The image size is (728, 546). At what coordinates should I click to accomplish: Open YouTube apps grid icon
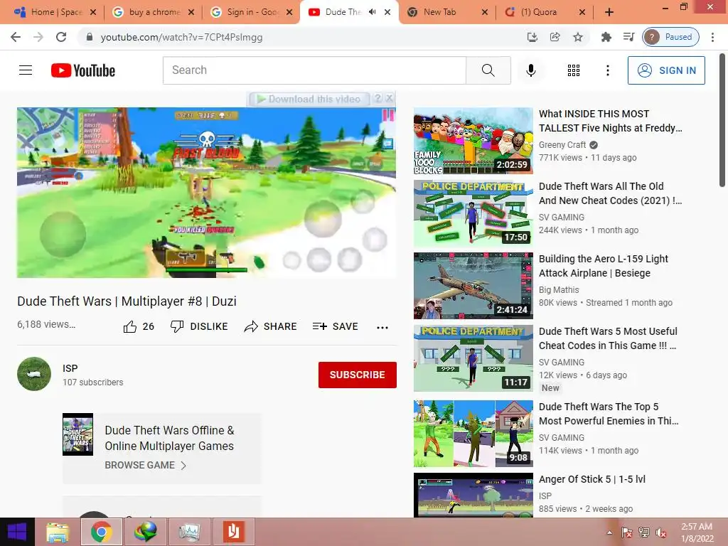click(574, 70)
